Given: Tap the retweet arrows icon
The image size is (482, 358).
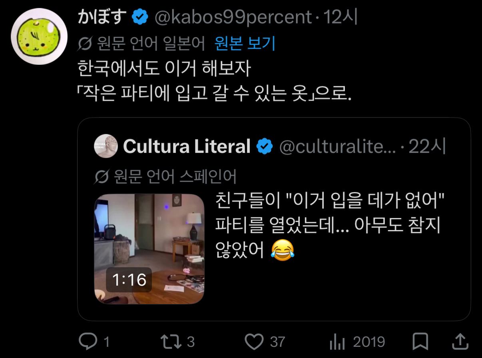Looking at the screenshot, I should pos(171,341).
